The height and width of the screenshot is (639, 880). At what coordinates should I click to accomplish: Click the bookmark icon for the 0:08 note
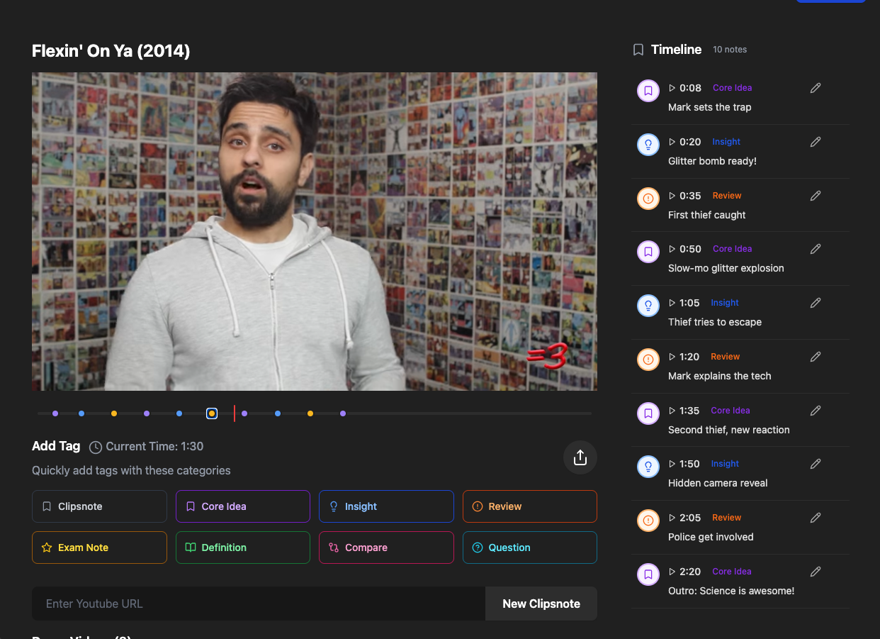(648, 91)
